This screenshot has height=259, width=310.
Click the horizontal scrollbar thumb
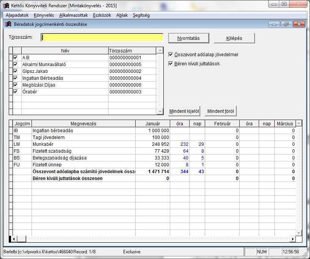click(22, 239)
